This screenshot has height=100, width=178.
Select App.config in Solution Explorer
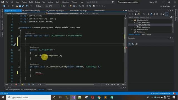(140, 32)
